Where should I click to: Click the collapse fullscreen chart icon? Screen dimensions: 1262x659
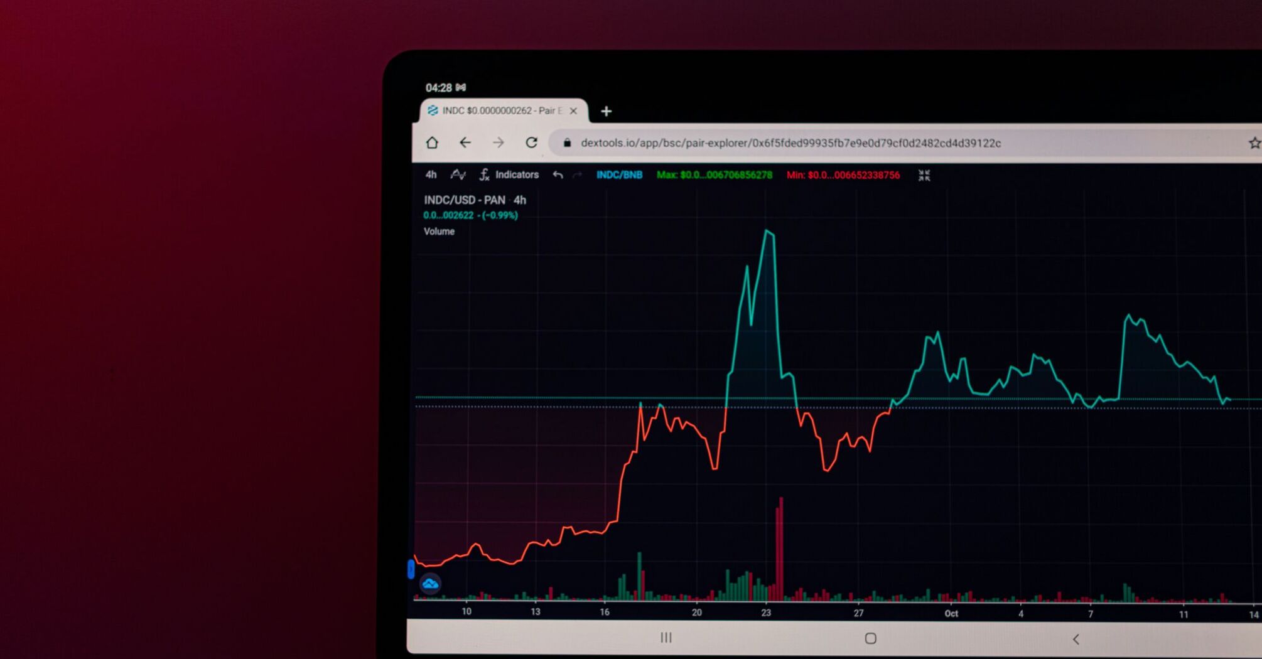click(x=924, y=175)
